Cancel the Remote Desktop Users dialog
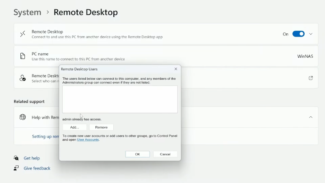The image size is (325, 183). coord(165,154)
